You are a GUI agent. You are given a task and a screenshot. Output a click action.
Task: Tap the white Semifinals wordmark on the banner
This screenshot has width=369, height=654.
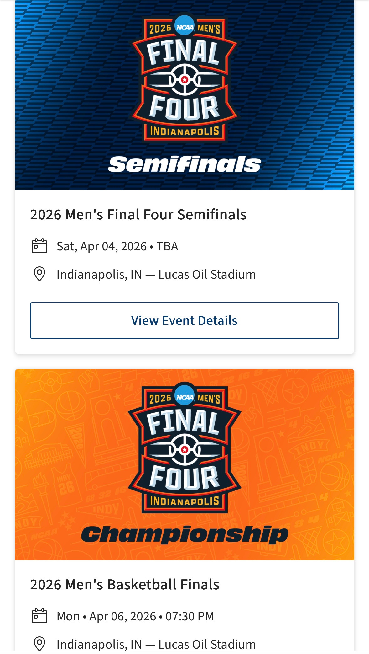tap(184, 164)
